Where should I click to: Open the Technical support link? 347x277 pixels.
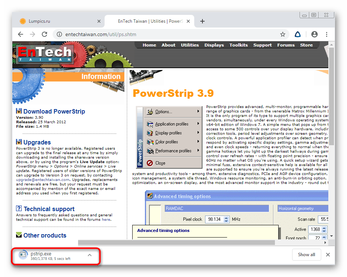[49, 209]
